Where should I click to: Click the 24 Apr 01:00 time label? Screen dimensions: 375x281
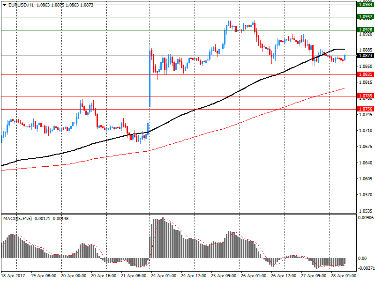pyautogui.click(x=164, y=276)
